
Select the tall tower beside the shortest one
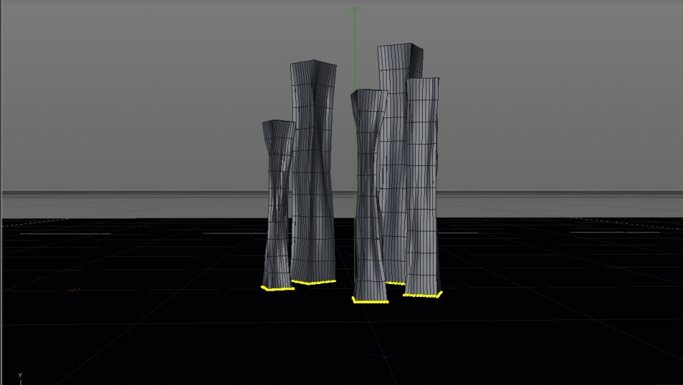pyautogui.click(x=313, y=172)
